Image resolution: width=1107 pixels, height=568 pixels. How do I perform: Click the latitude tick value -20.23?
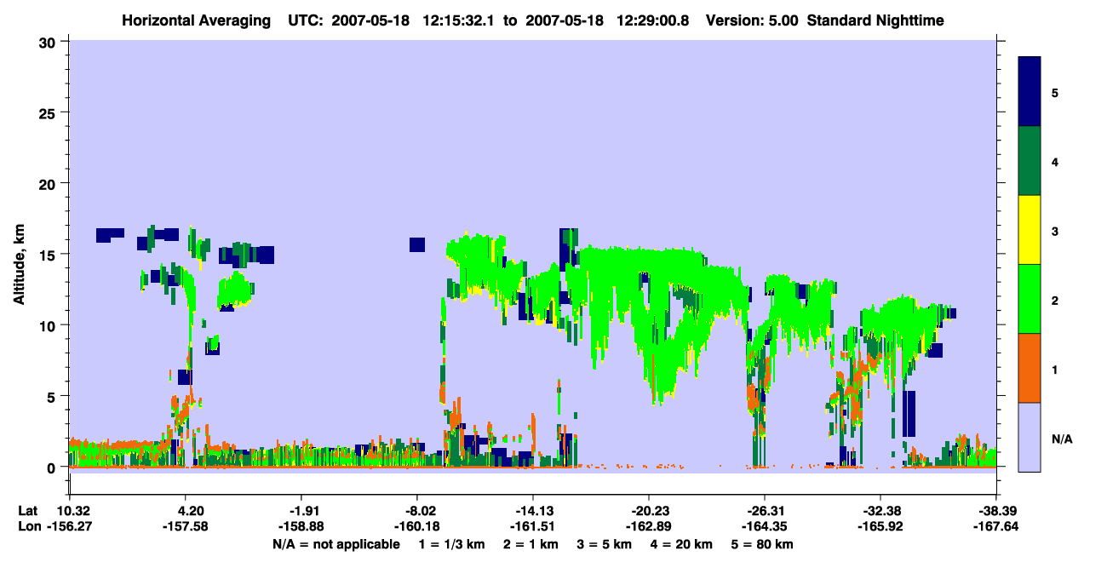(x=649, y=511)
